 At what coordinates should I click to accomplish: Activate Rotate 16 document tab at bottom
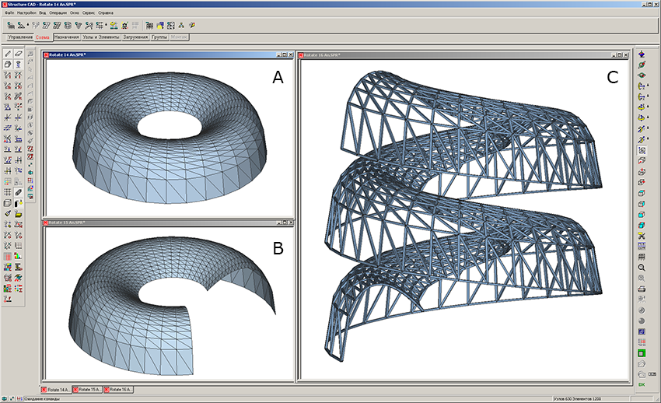coord(118,388)
